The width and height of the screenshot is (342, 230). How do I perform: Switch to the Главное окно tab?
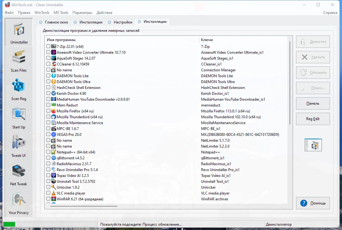[x=54, y=22]
